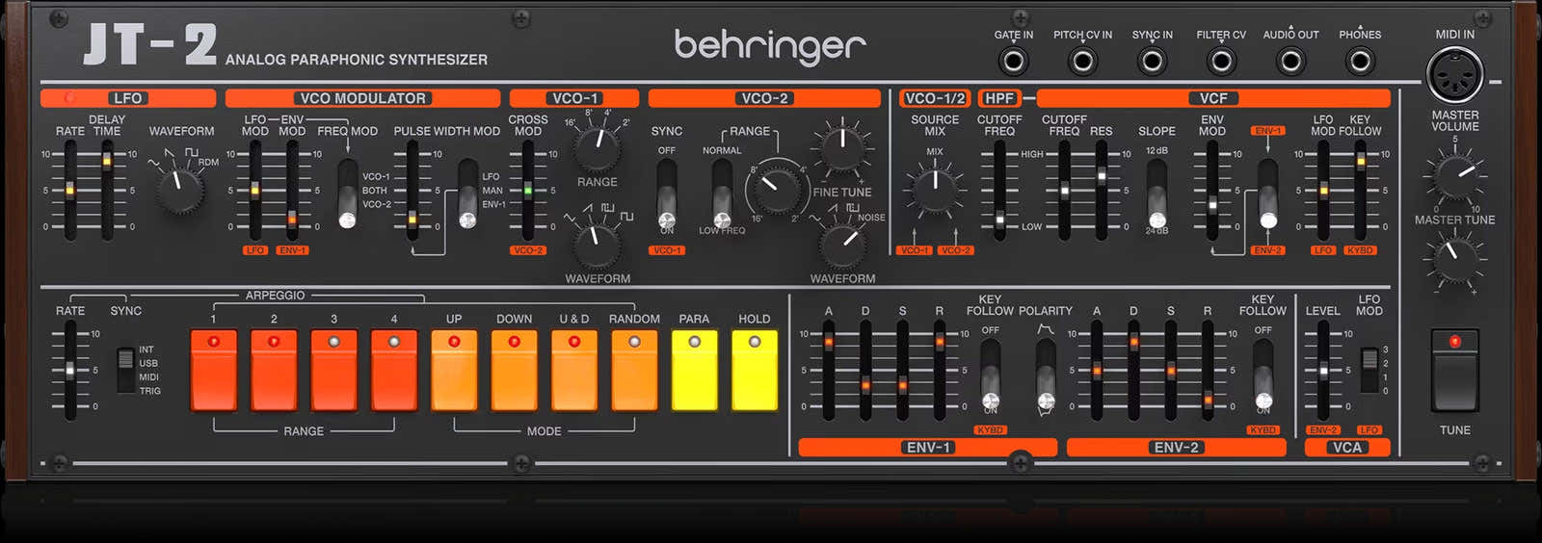Click the VCF LFO MOD slider

click(1323, 191)
